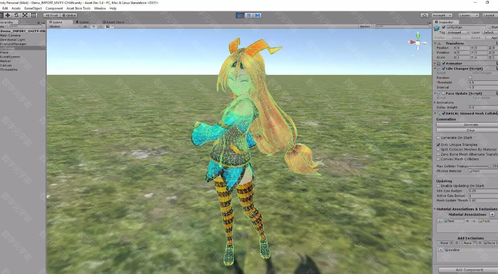Select the Move tool

pyautogui.click(x=7, y=15)
